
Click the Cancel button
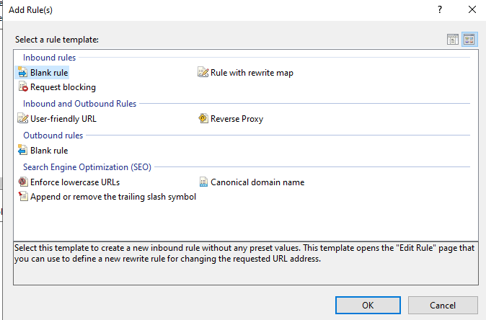point(443,305)
